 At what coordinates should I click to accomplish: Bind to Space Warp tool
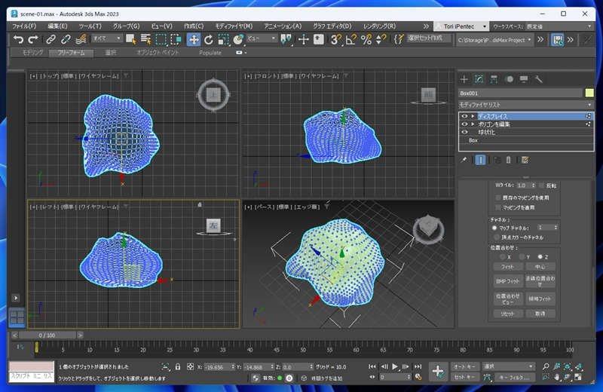(81, 39)
